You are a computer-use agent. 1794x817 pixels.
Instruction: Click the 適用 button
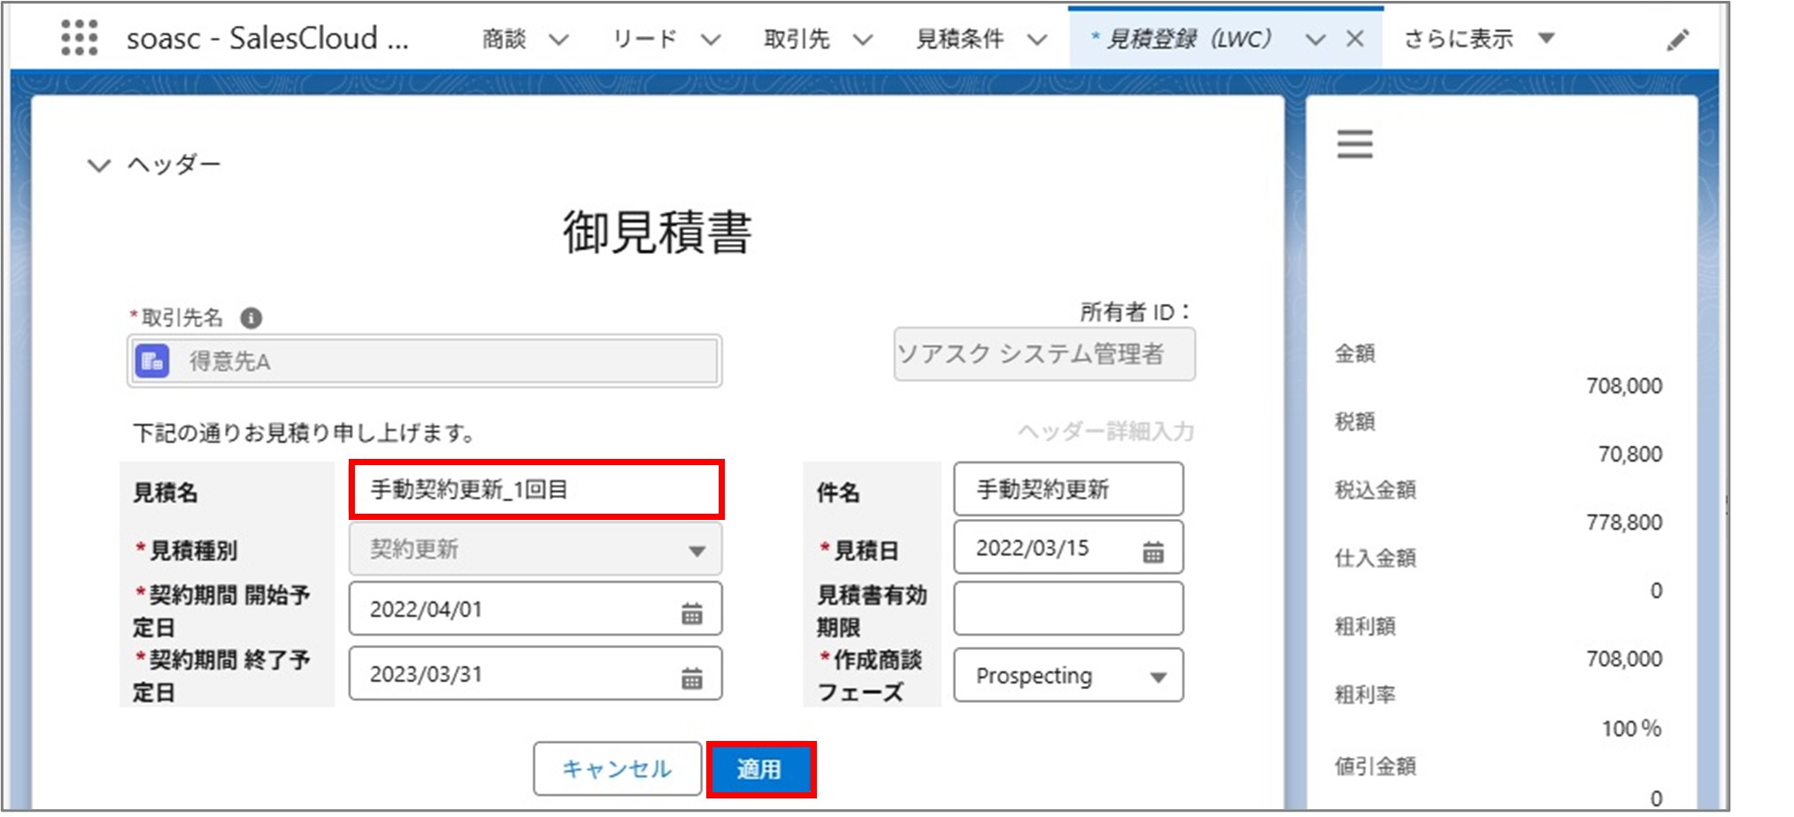pyautogui.click(x=760, y=768)
